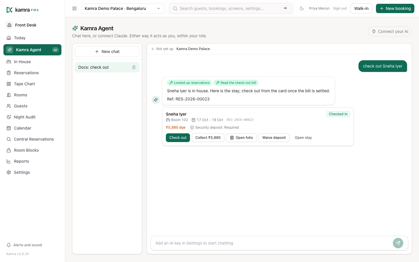Open Alerts and sound settings
419x262 pixels.
pyautogui.click(x=24, y=245)
